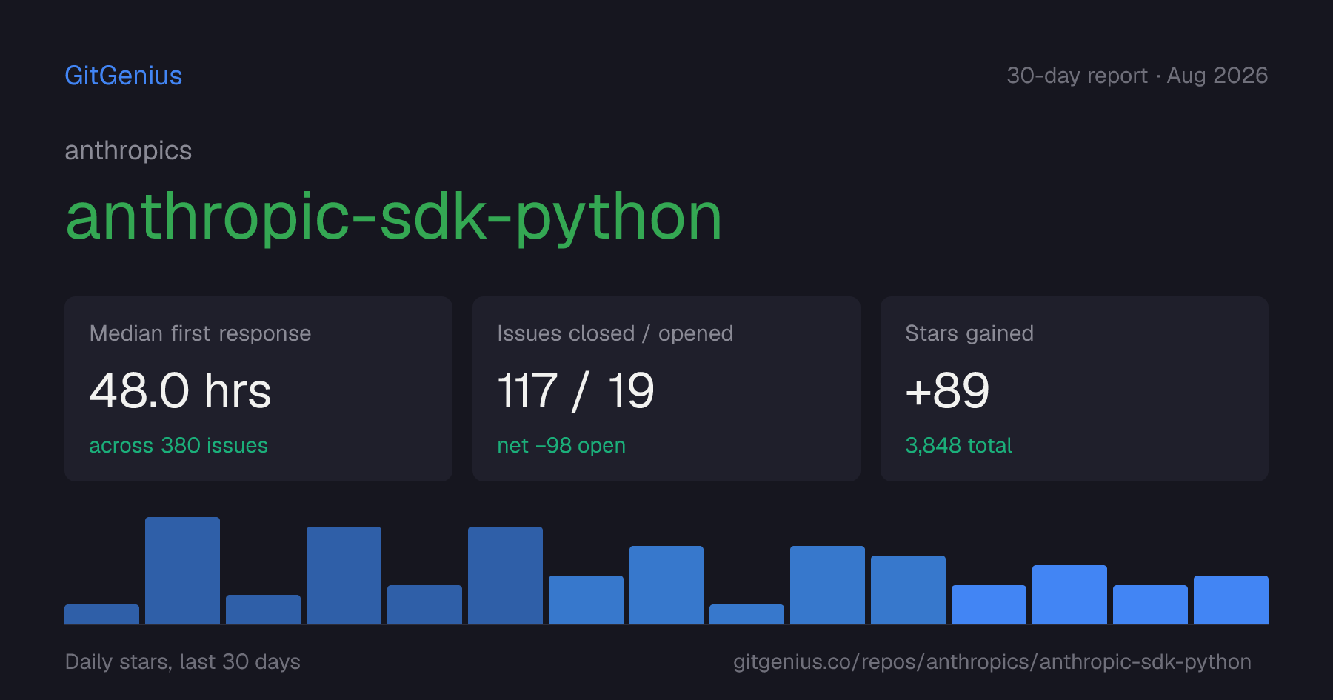Viewport: 1333px width, 700px height.
Task: Select the "117 / 19" value
Action: tap(575, 390)
